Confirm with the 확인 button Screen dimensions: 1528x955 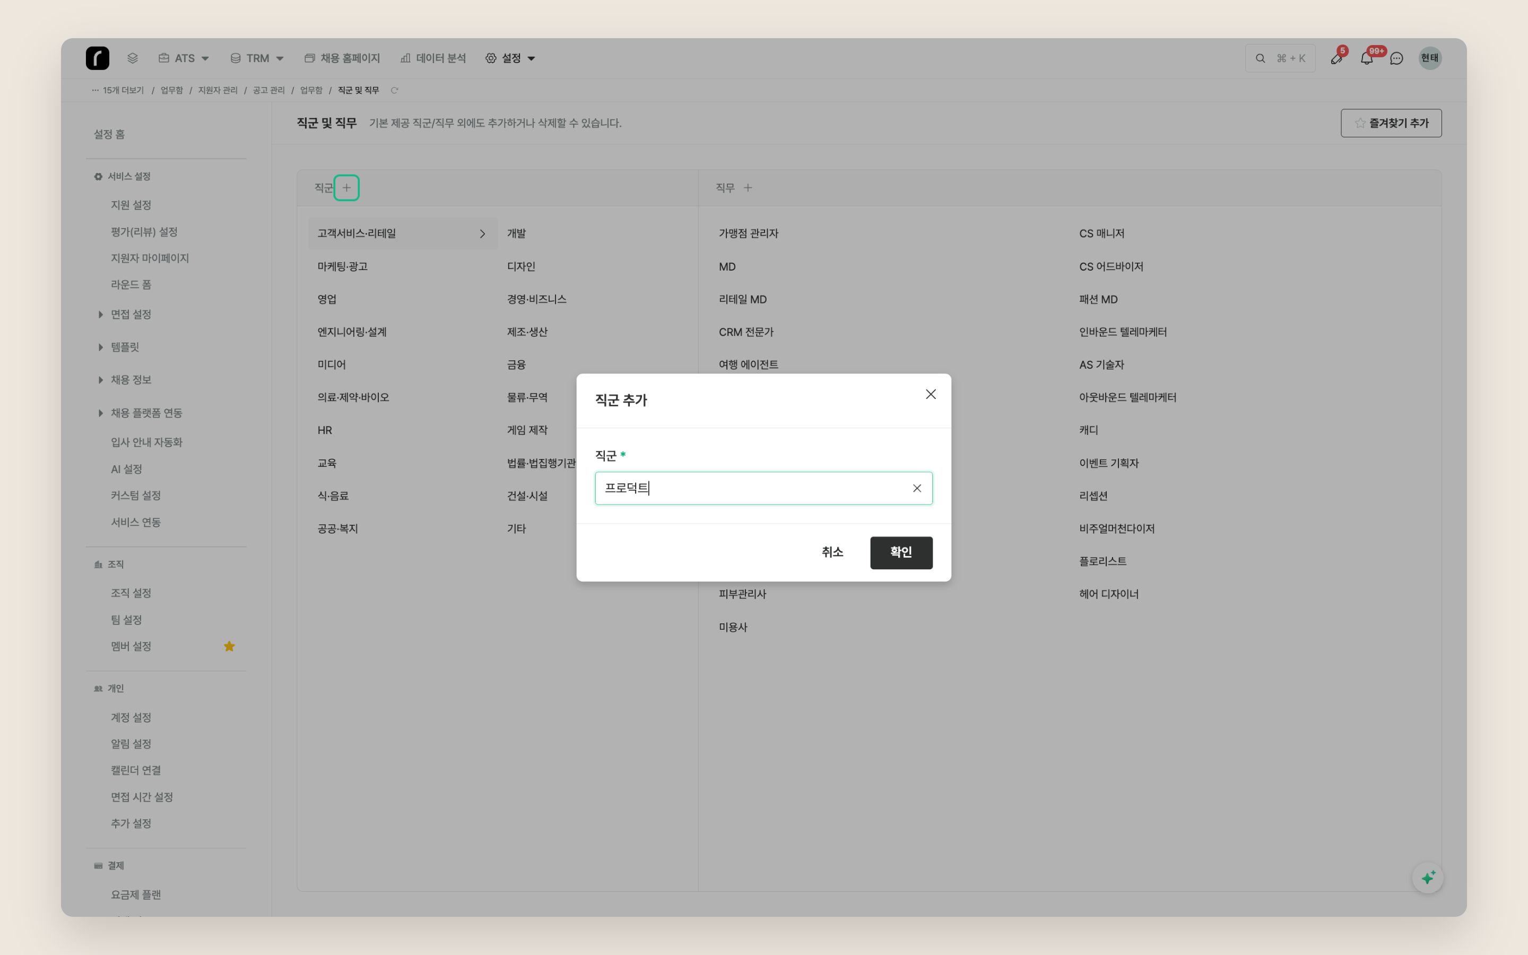pos(901,553)
